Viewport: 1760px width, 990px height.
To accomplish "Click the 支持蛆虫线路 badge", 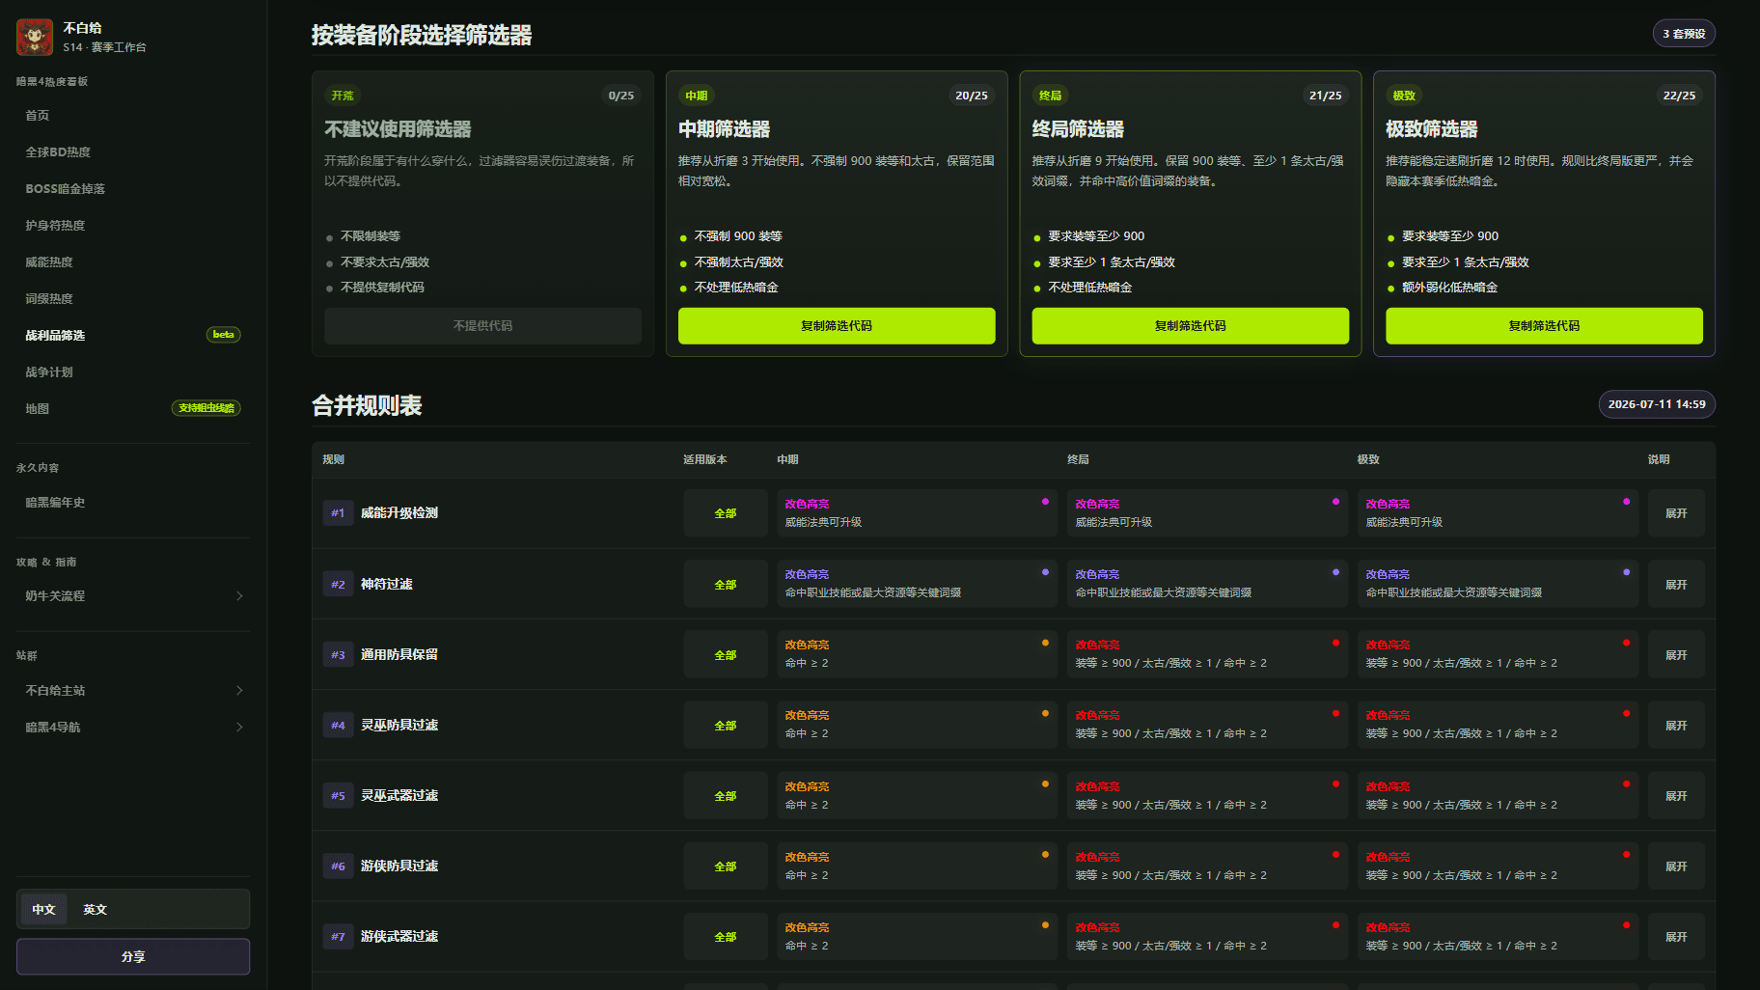I will [x=206, y=408].
